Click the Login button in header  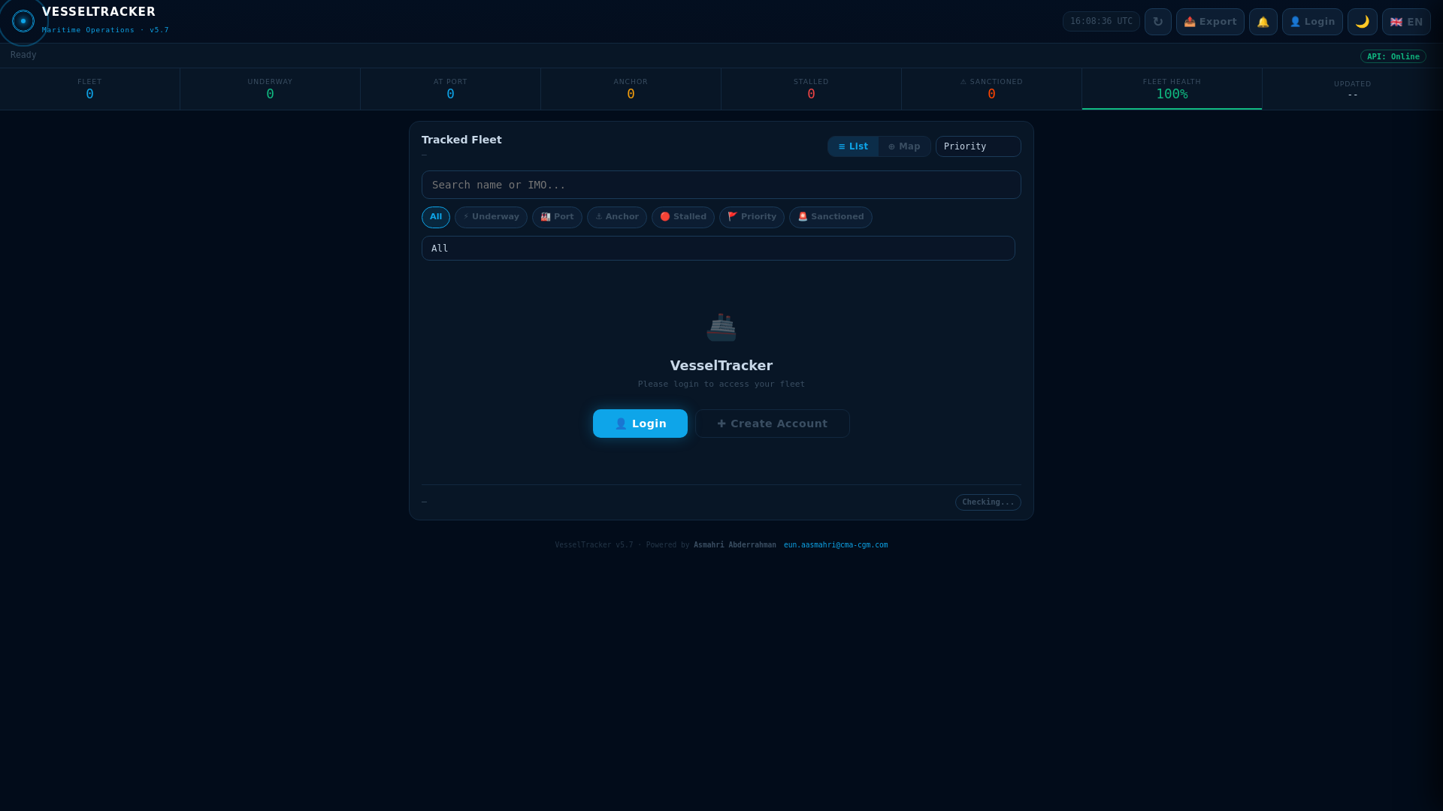click(1312, 22)
